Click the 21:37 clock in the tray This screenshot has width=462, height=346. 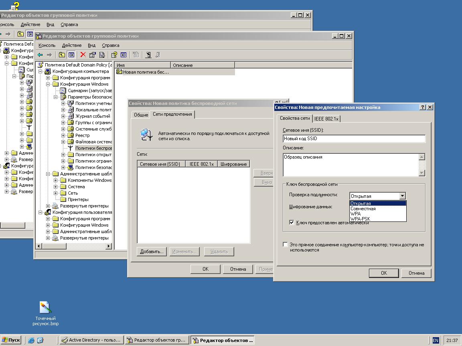click(x=452, y=340)
